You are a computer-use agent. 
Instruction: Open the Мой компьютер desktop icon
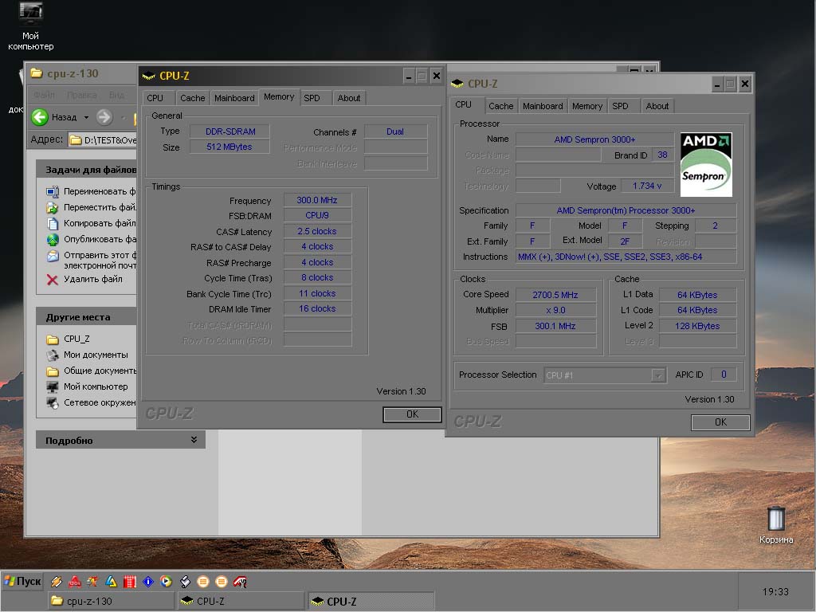(31, 26)
